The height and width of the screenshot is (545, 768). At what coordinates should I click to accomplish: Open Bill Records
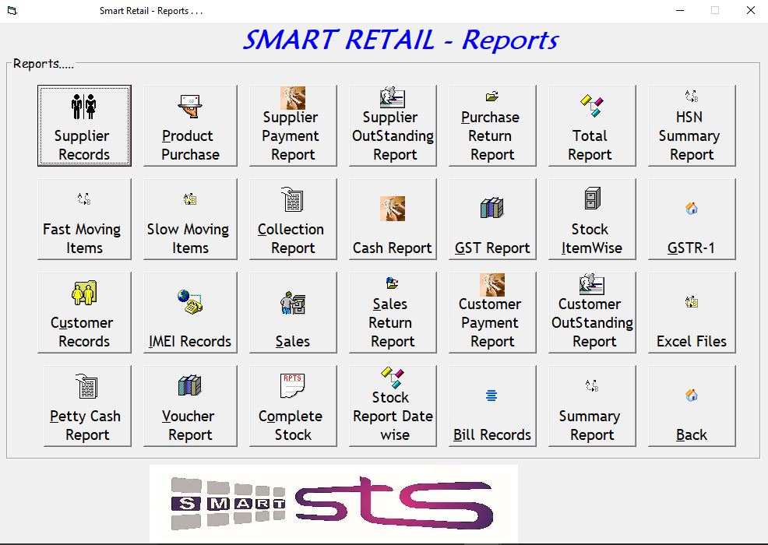click(492, 406)
